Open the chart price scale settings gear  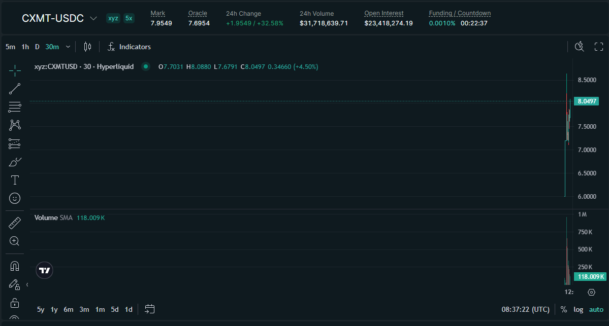pyautogui.click(x=591, y=292)
